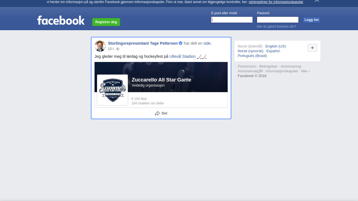Click '6 154 liker' text
The image size is (358, 201).
139,99
